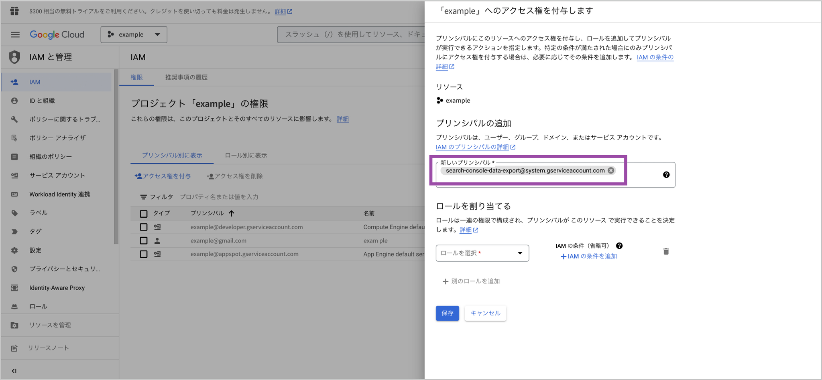This screenshot has width=822, height=380.
Task: Open the 詳細 link in the trial banner
Action: (x=283, y=11)
